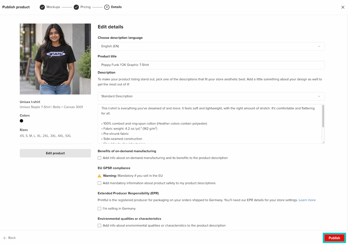Viewport: 348px width, 245px height.
Task: Expand the Standard Description dropdown
Action: [211, 96]
